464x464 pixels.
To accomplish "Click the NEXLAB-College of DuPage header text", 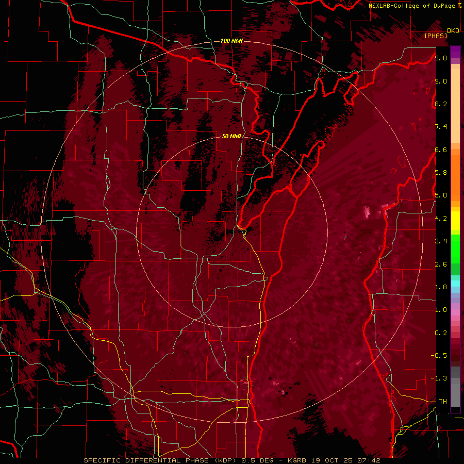I will [413, 6].
